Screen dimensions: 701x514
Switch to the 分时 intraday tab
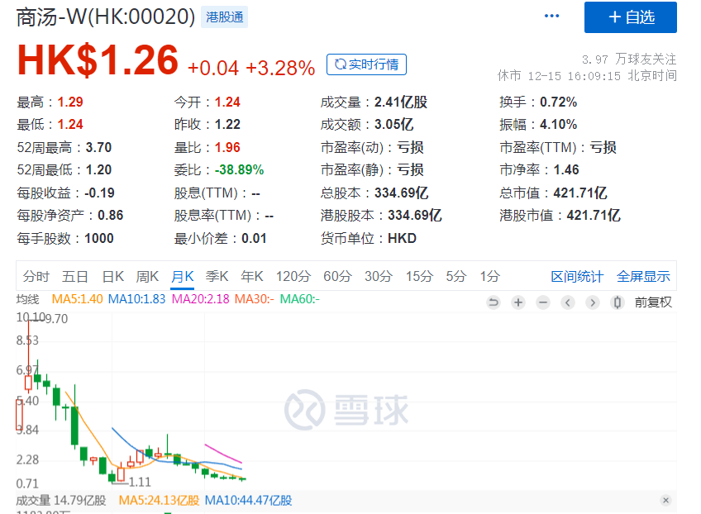(36, 278)
